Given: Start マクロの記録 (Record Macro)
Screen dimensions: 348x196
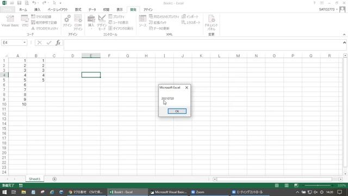Looking at the screenshot, I should click(x=41, y=17).
